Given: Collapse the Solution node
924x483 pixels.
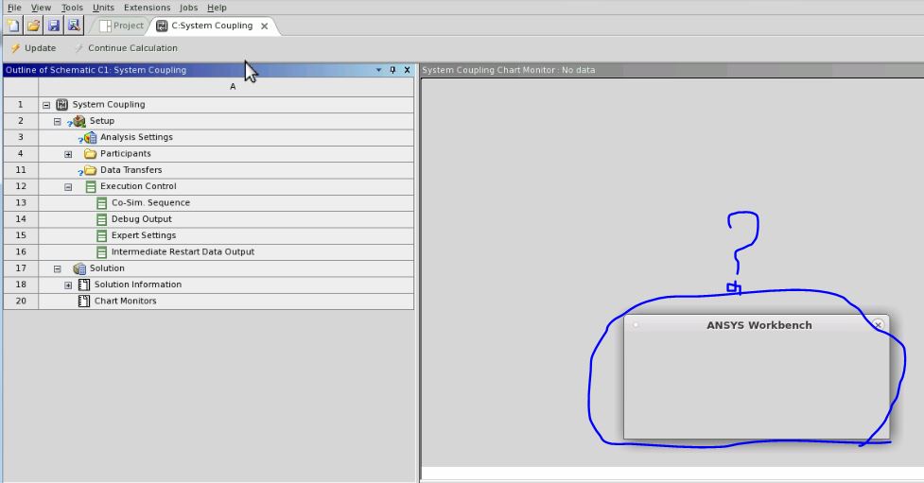Looking at the screenshot, I should (x=57, y=268).
